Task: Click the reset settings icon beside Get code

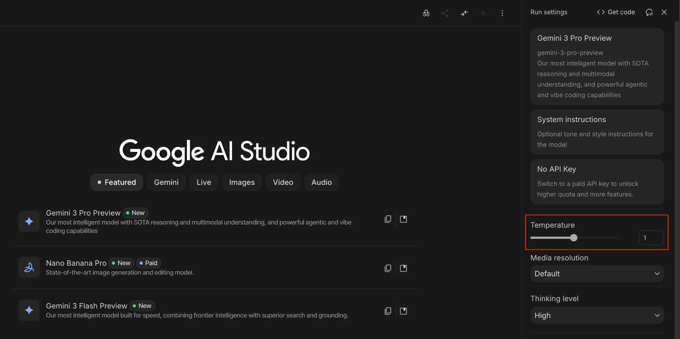Action: (x=649, y=12)
